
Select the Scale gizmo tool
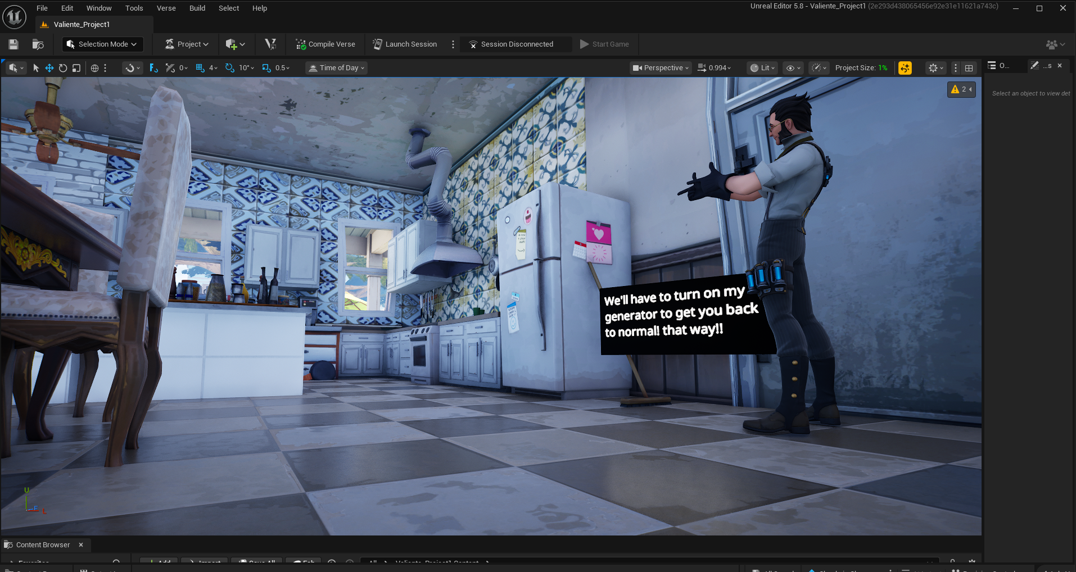76,68
